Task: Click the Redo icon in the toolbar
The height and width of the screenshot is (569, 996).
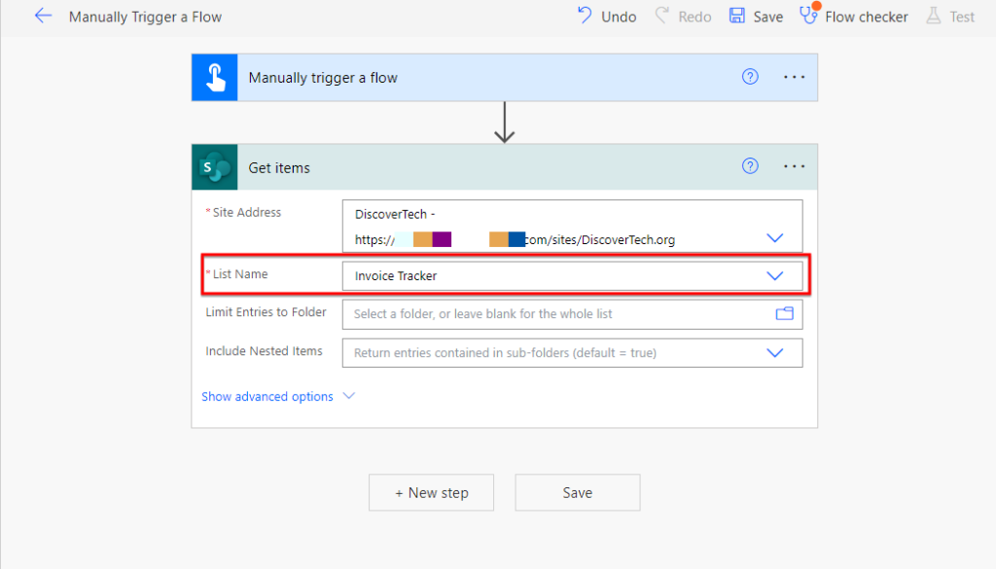Action: [661, 16]
